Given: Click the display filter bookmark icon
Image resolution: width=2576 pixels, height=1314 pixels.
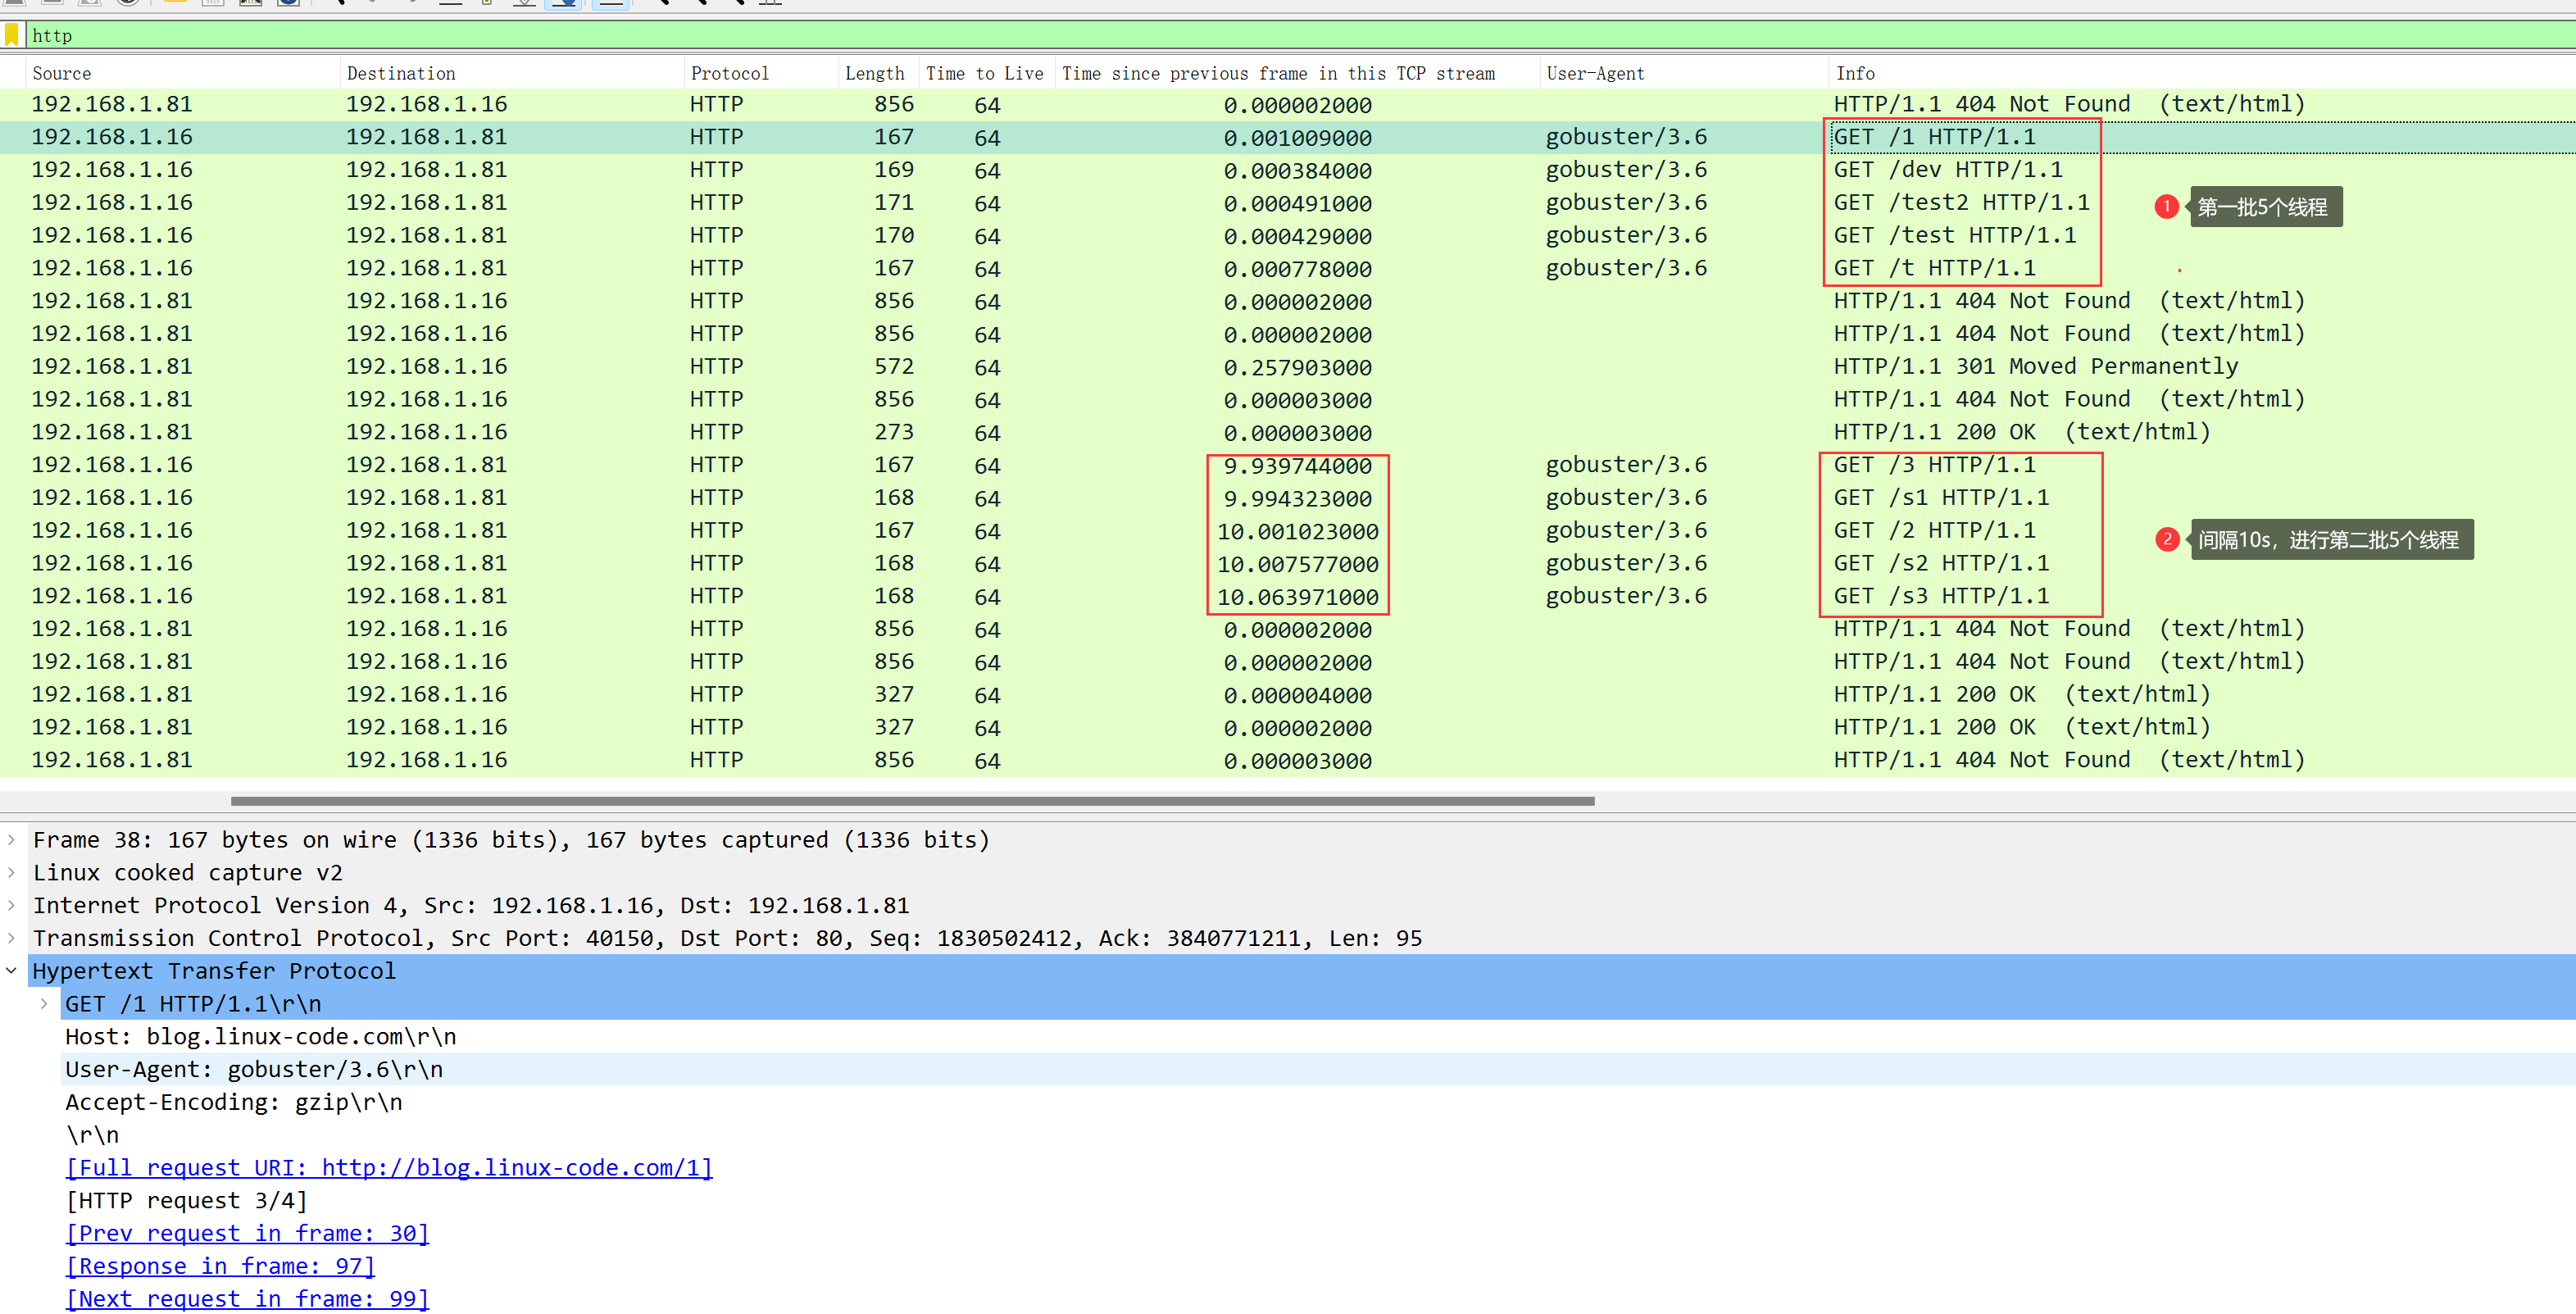Looking at the screenshot, I should coord(12,35).
